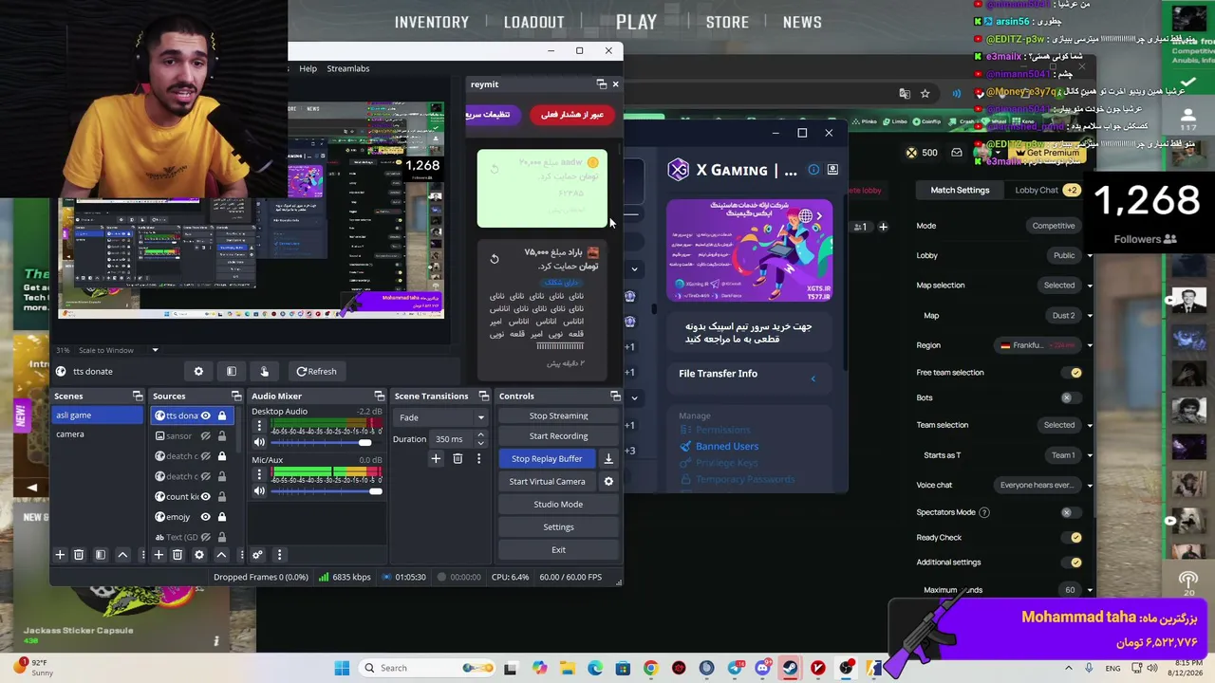The height and width of the screenshot is (683, 1215).
Task: Add a new source in Sources panel
Action: [x=159, y=555]
